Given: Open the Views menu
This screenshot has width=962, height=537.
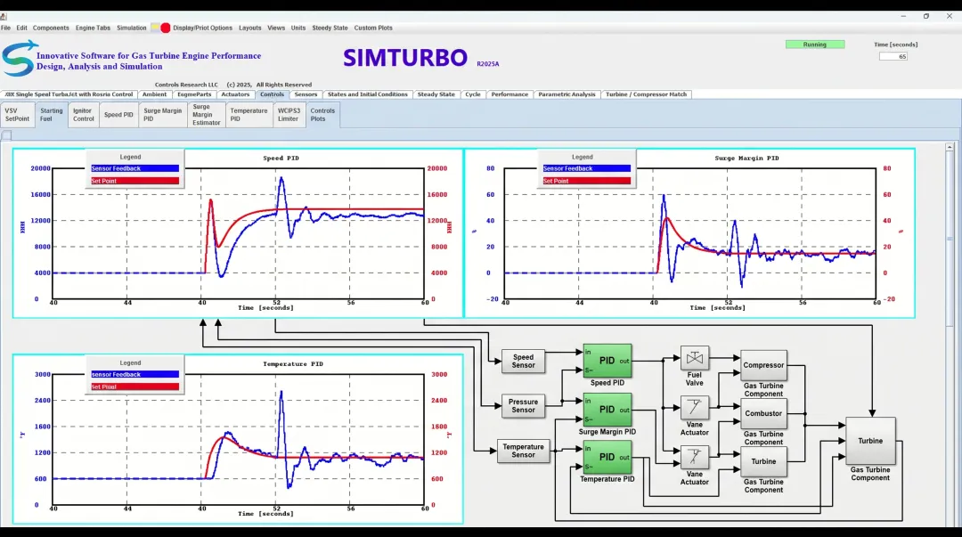Looking at the screenshot, I should pos(276,28).
